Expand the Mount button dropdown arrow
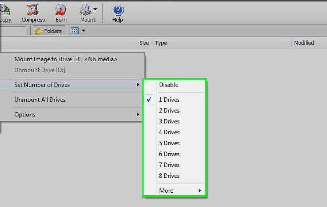This screenshot has width=327, height=207. 95,9
